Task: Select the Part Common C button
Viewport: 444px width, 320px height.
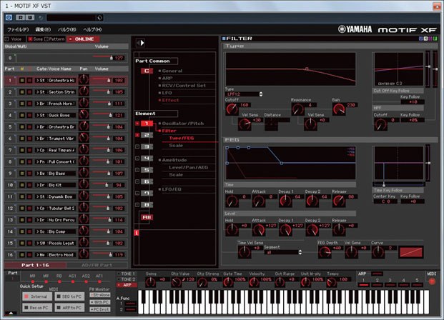Action: [147, 71]
